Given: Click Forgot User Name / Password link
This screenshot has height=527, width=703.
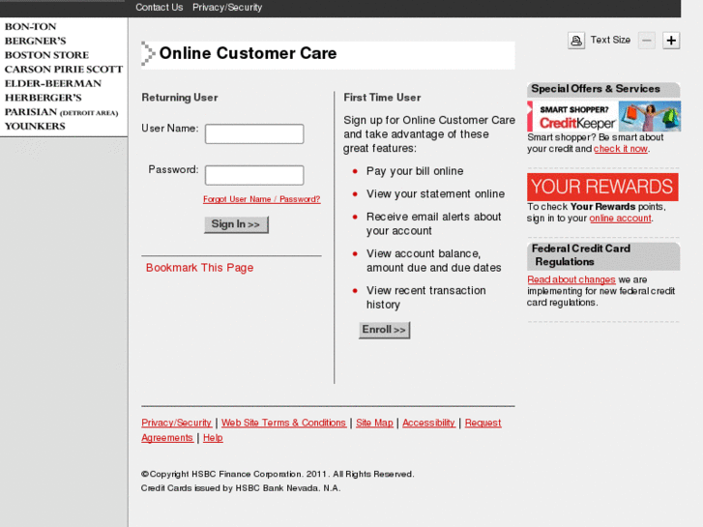Looking at the screenshot, I should [x=261, y=199].
